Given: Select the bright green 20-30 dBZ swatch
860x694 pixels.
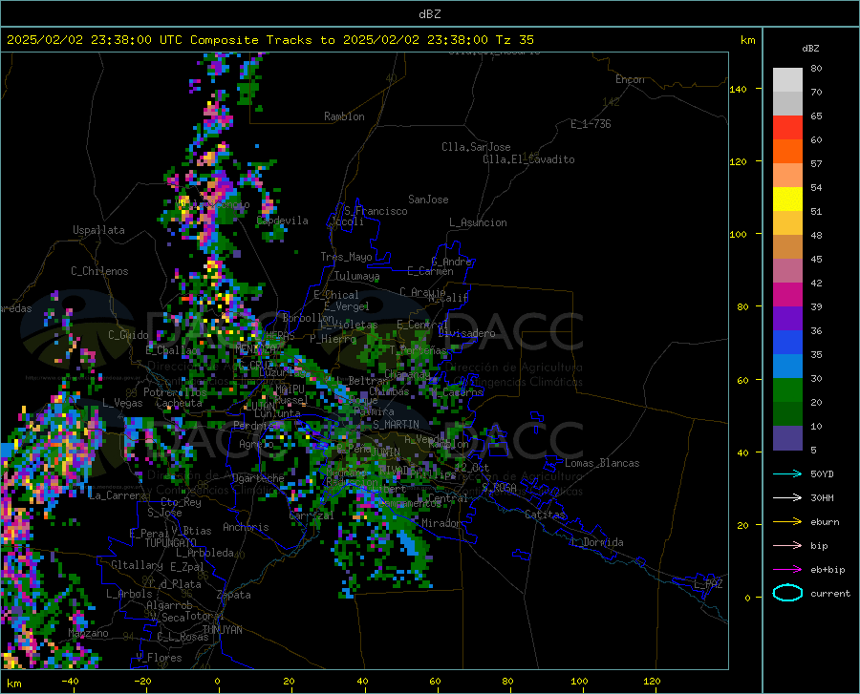Looking at the screenshot, I should point(787,390).
